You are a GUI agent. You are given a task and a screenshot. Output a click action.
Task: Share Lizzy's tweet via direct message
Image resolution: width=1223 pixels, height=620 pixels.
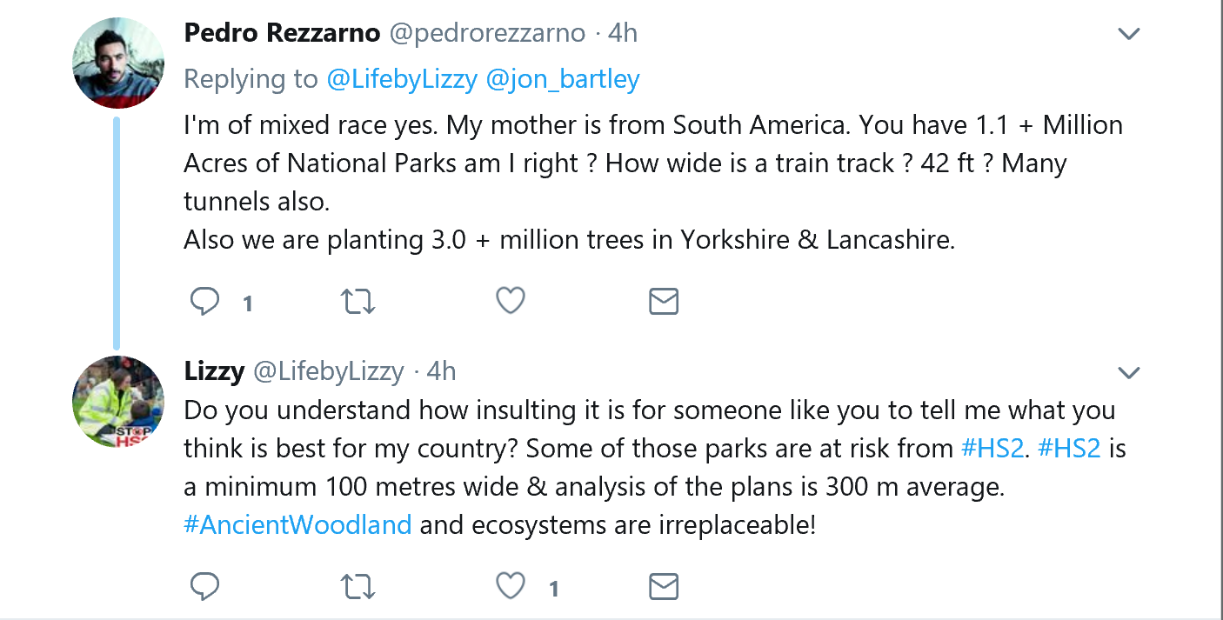(x=664, y=587)
